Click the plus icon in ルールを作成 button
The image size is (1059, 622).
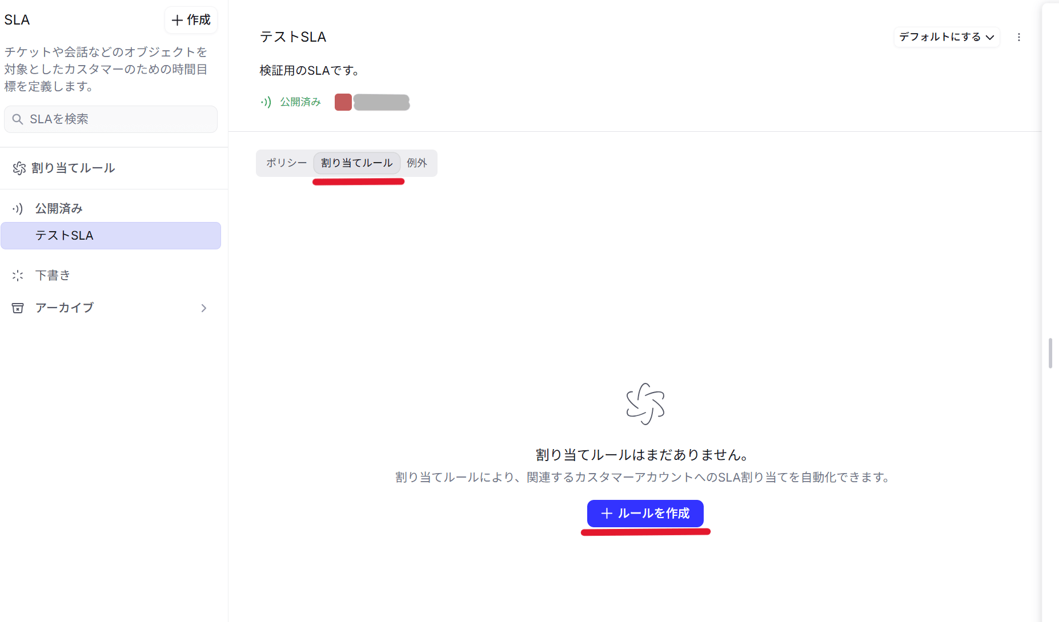[x=606, y=513]
